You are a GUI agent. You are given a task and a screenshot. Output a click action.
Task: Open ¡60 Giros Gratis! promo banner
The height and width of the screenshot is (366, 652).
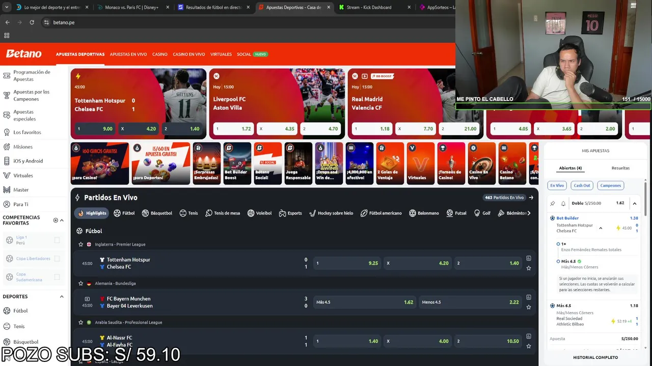tap(100, 163)
